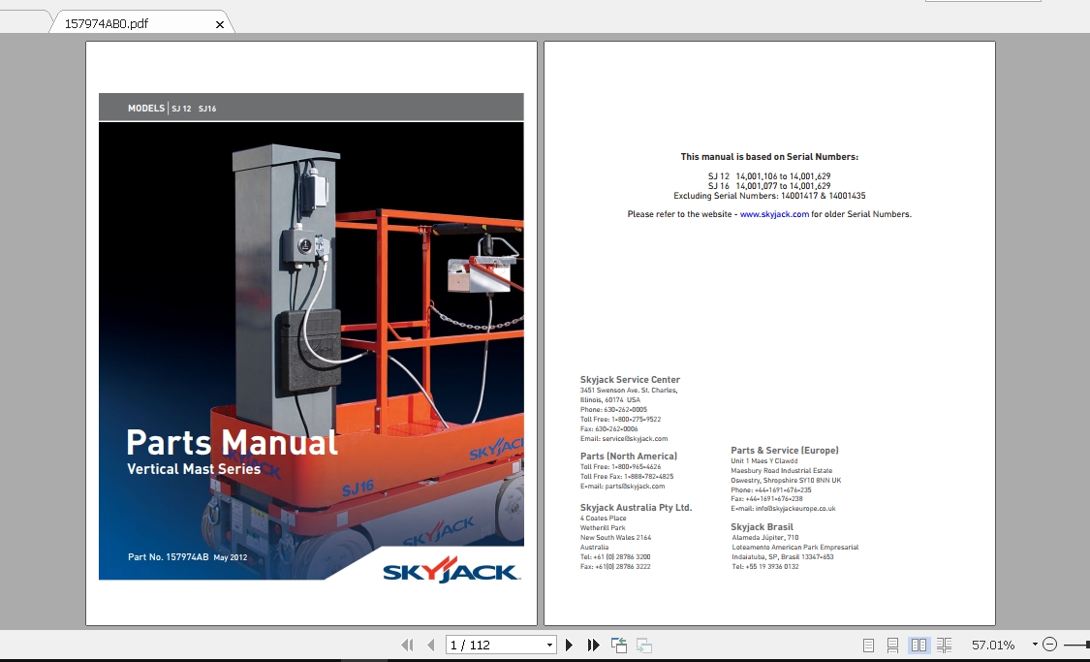Advance to the next page
The width and height of the screenshot is (1090, 662).
(x=569, y=644)
